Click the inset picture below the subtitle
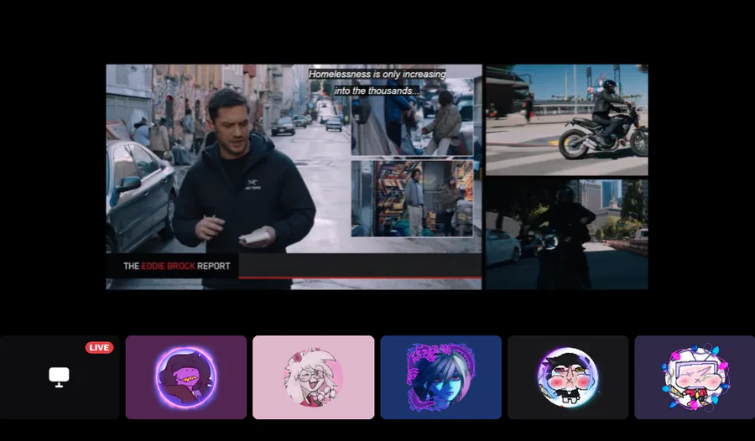This screenshot has width=755, height=441. click(412, 117)
